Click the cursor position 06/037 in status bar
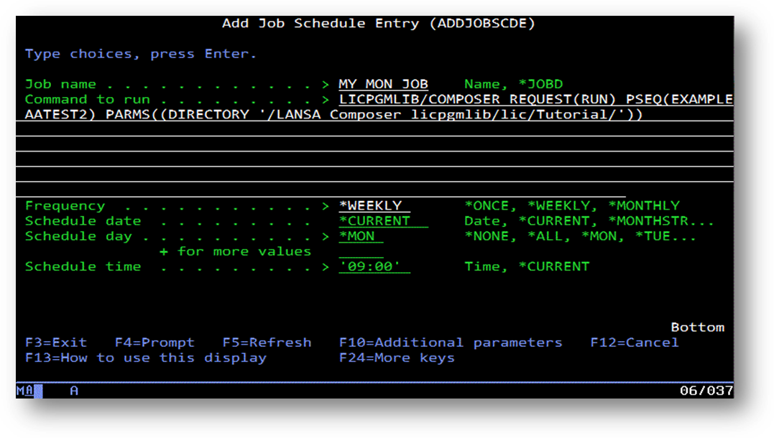This screenshot has width=774, height=438. pos(706,391)
